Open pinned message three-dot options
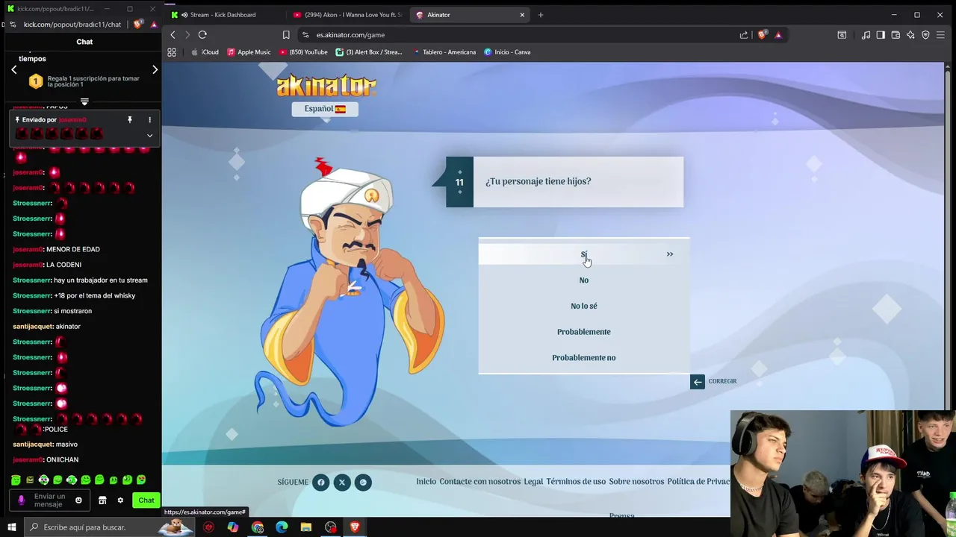 point(149,119)
